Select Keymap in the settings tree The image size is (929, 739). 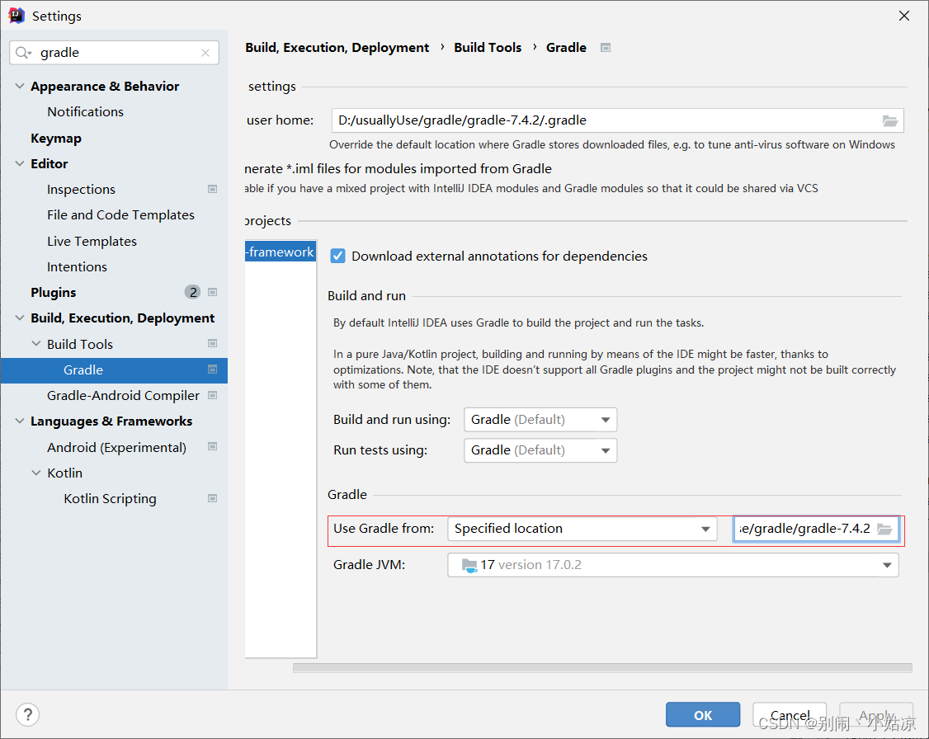tap(56, 138)
